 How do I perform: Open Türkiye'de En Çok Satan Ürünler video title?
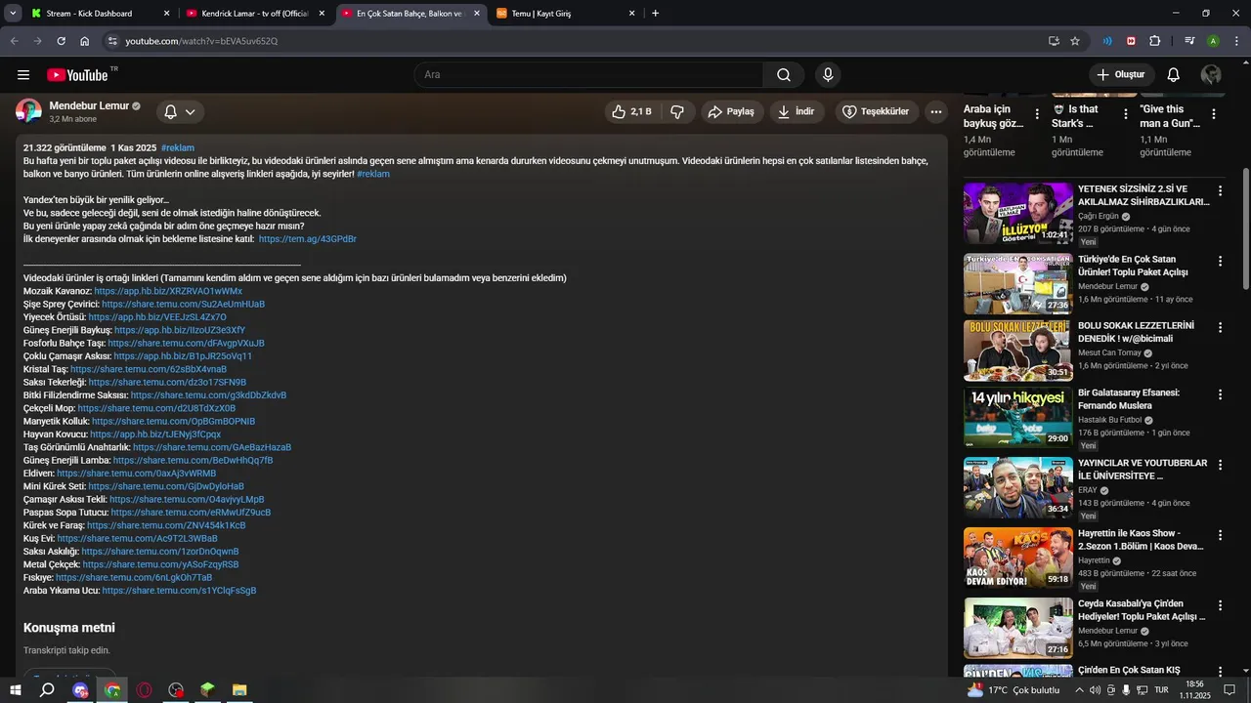pyautogui.click(x=1134, y=266)
